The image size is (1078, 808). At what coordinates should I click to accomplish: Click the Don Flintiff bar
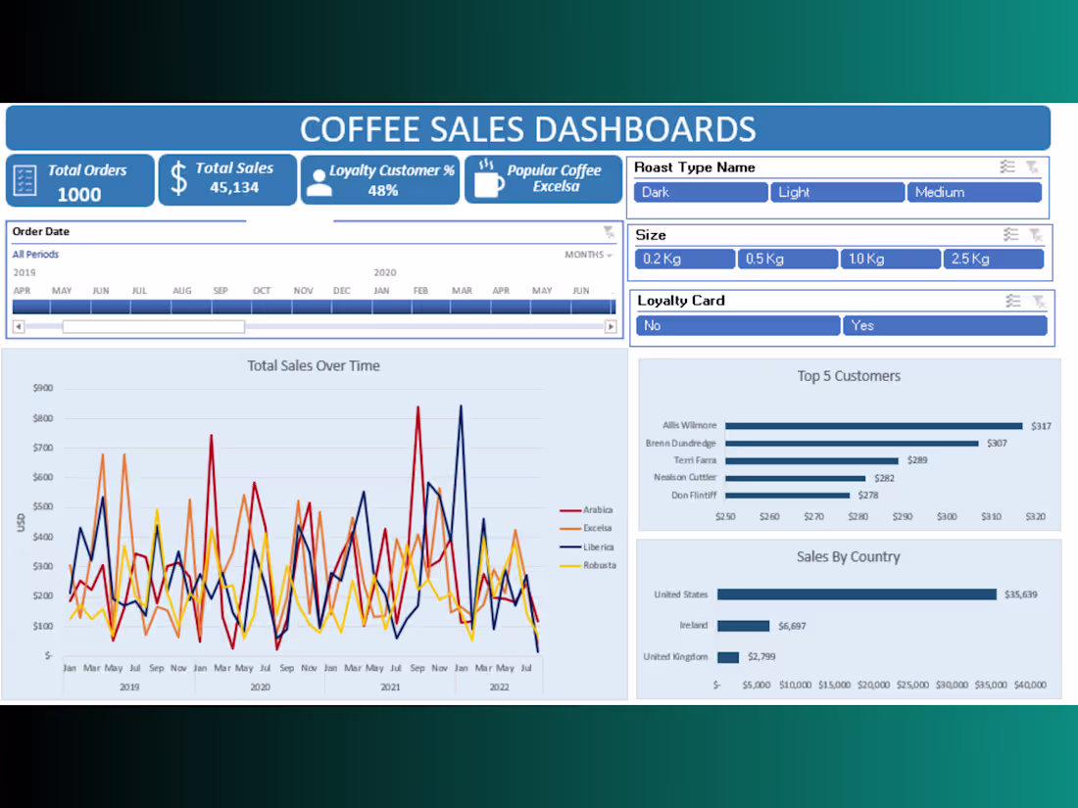788,496
